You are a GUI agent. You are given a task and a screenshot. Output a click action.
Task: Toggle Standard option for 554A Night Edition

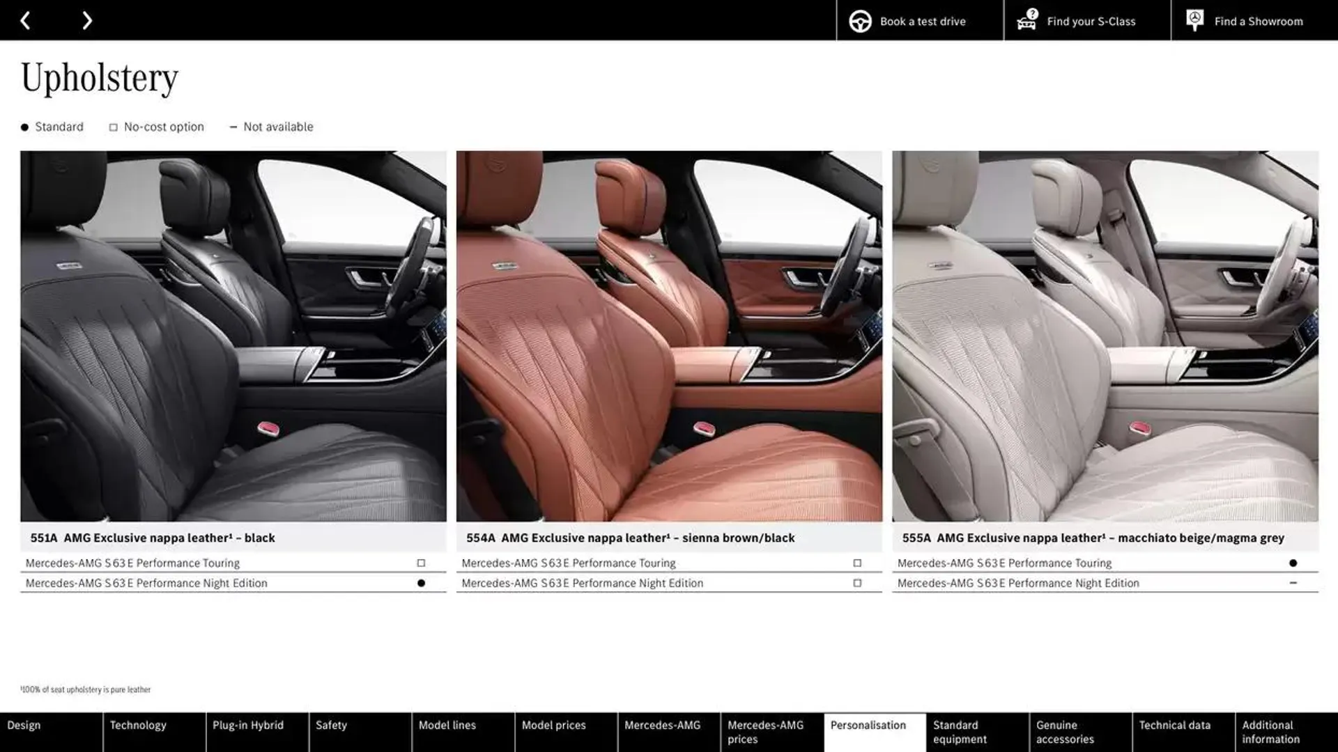tap(856, 582)
